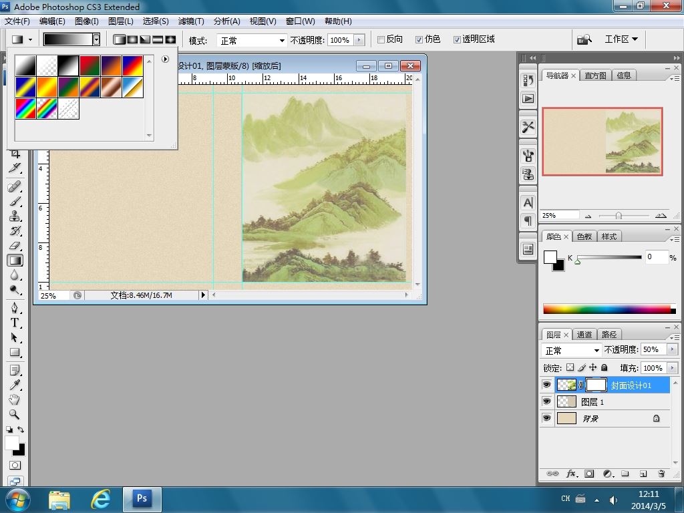Open the 图像(I) menu
The width and height of the screenshot is (684, 513).
(x=87, y=21)
